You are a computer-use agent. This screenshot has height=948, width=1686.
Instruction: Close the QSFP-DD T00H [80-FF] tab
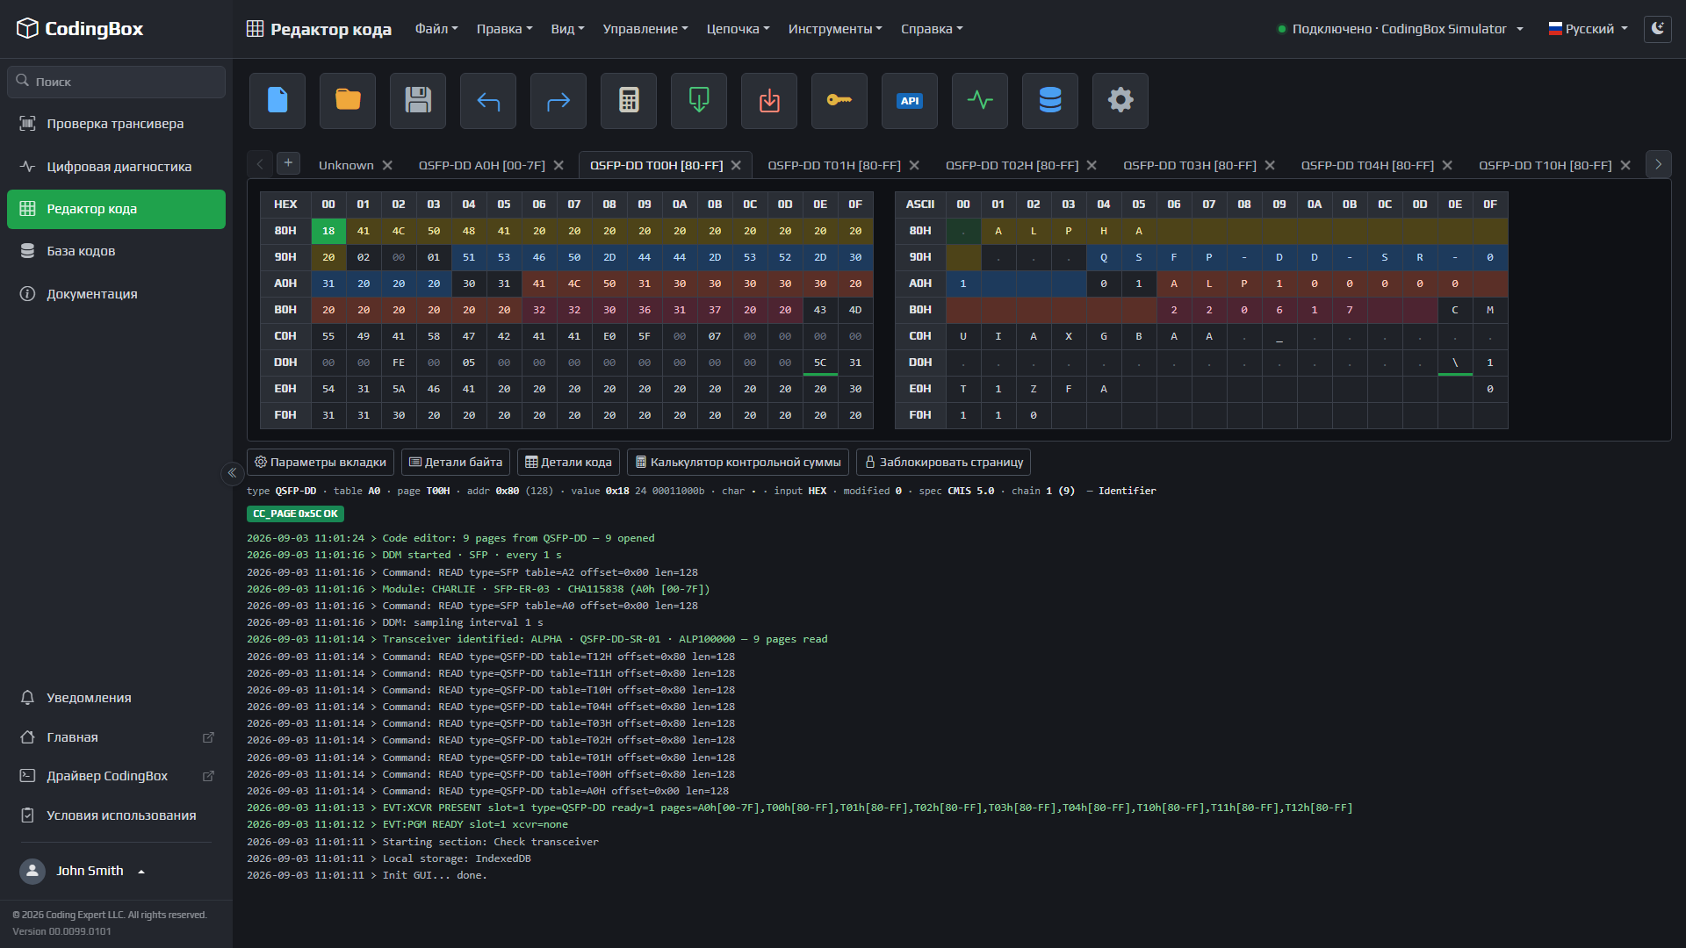coord(736,165)
